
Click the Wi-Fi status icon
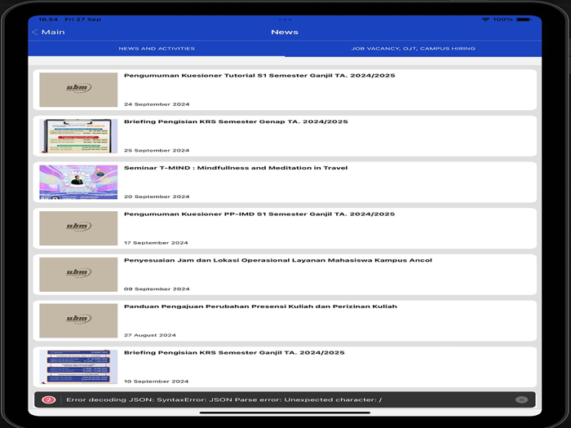tap(485, 20)
